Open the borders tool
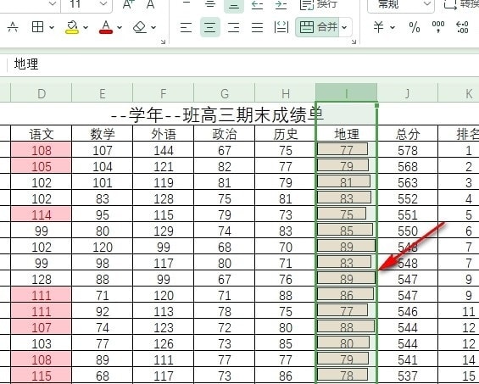 [37, 27]
